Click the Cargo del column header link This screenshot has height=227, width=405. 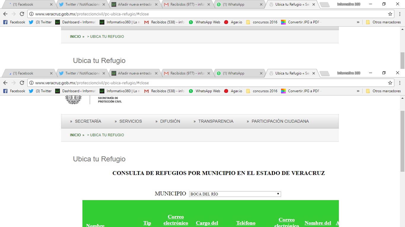pyautogui.click(x=207, y=223)
